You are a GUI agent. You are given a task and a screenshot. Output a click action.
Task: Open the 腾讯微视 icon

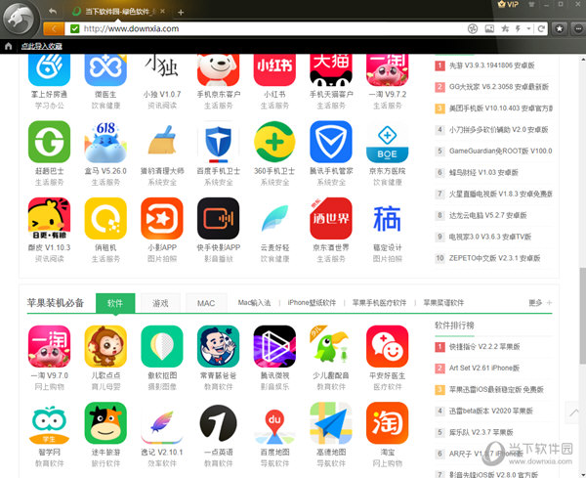pos(274,346)
